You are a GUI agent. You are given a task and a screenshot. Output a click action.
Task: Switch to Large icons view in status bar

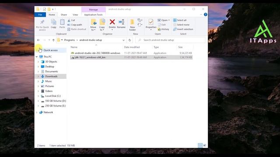pos(205,145)
